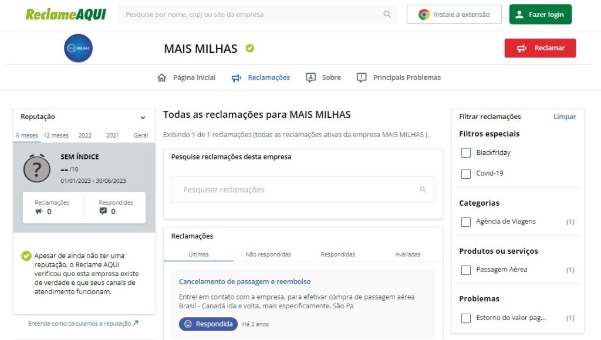Click the Principais Problemas alert icon
Viewport: 601px width, 340px height.
[x=362, y=77]
